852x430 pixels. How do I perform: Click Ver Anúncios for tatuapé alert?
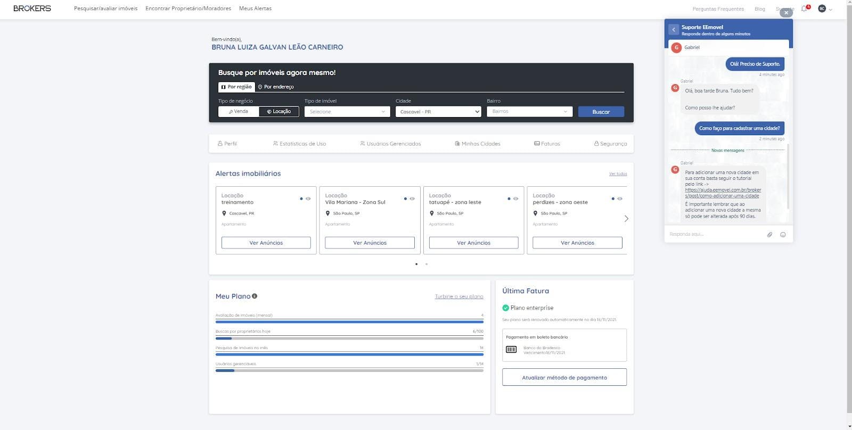pyautogui.click(x=474, y=243)
